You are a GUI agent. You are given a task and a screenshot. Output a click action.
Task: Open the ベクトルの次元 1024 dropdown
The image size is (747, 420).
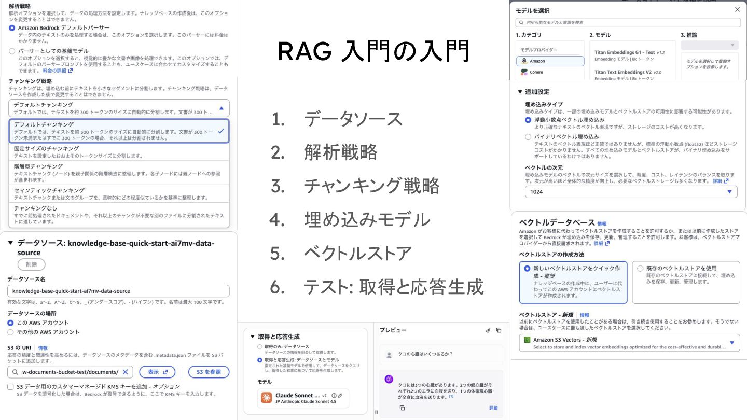(631, 192)
